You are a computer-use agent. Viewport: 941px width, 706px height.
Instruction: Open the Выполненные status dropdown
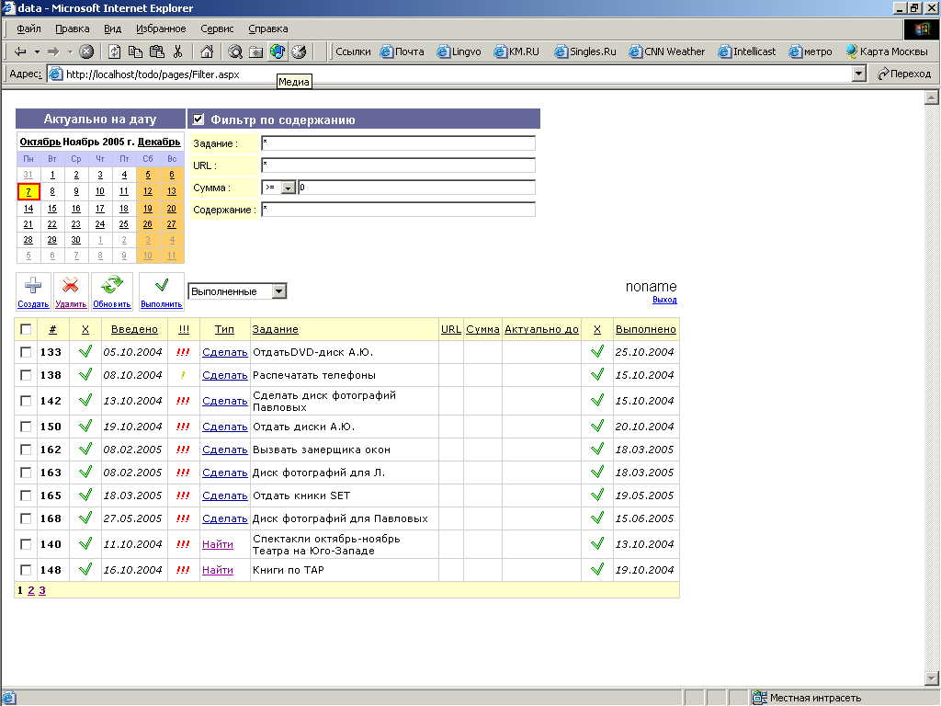click(x=279, y=291)
